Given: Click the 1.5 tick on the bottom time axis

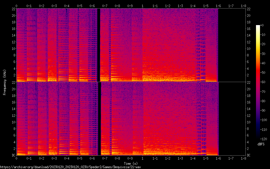Looking at the screenshot, I should pos(206,158).
